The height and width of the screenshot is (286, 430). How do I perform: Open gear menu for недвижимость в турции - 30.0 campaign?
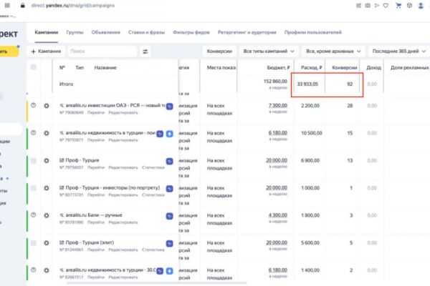(x=47, y=270)
